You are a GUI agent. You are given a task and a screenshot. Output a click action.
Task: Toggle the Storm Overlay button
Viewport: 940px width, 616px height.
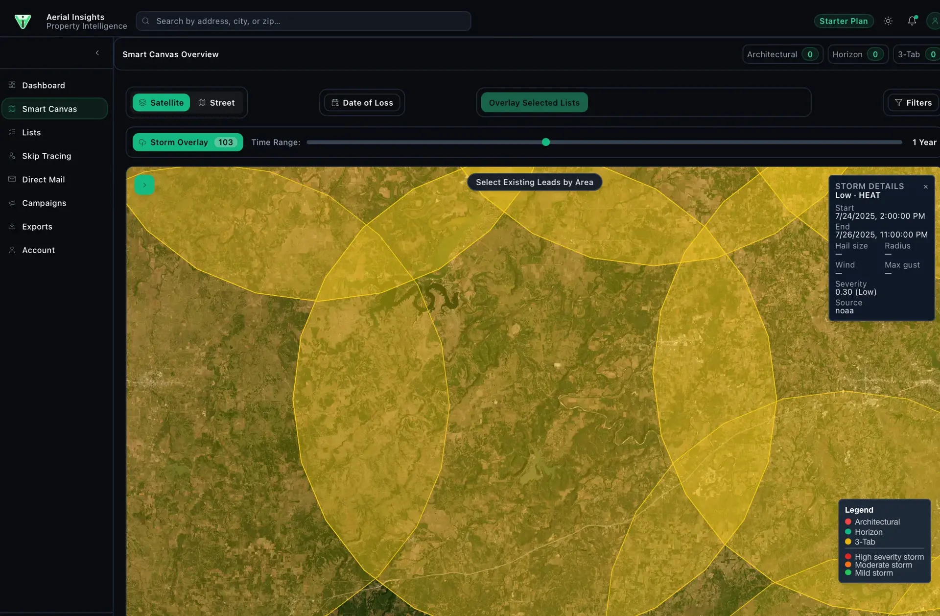point(188,142)
